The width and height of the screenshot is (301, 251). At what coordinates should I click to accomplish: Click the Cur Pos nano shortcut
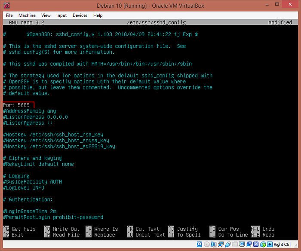[224, 229]
